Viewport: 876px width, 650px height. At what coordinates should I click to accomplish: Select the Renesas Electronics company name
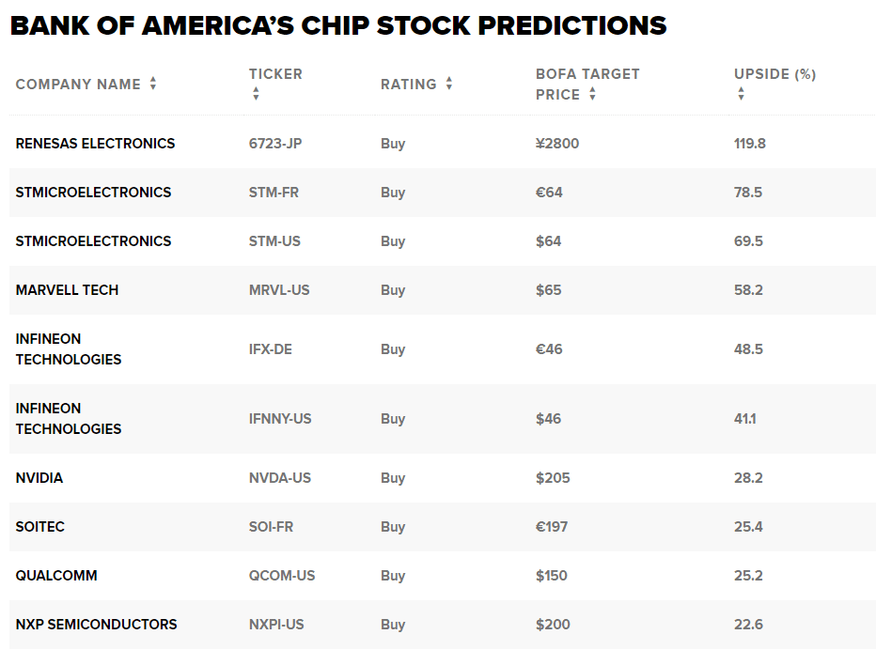tap(95, 144)
